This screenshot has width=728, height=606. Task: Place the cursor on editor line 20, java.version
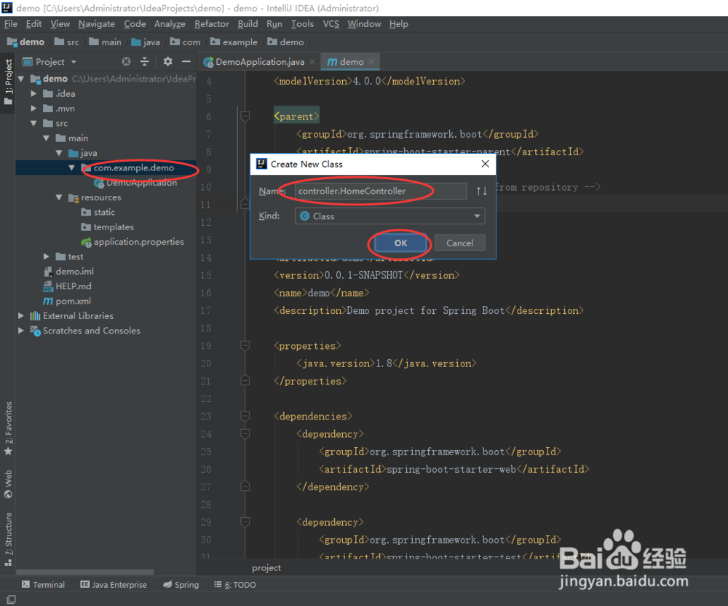pos(387,363)
